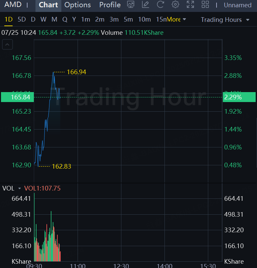This screenshot has height=268, width=257.
Task: Open the Options tab
Action: (x=78, y=5)
